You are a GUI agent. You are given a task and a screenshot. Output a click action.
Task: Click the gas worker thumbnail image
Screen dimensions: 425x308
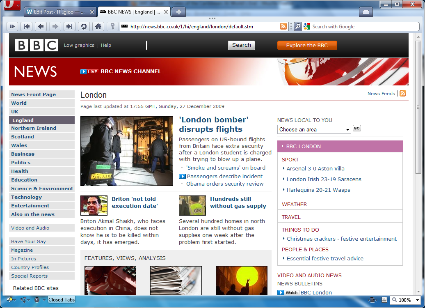[x=192, y=205]
